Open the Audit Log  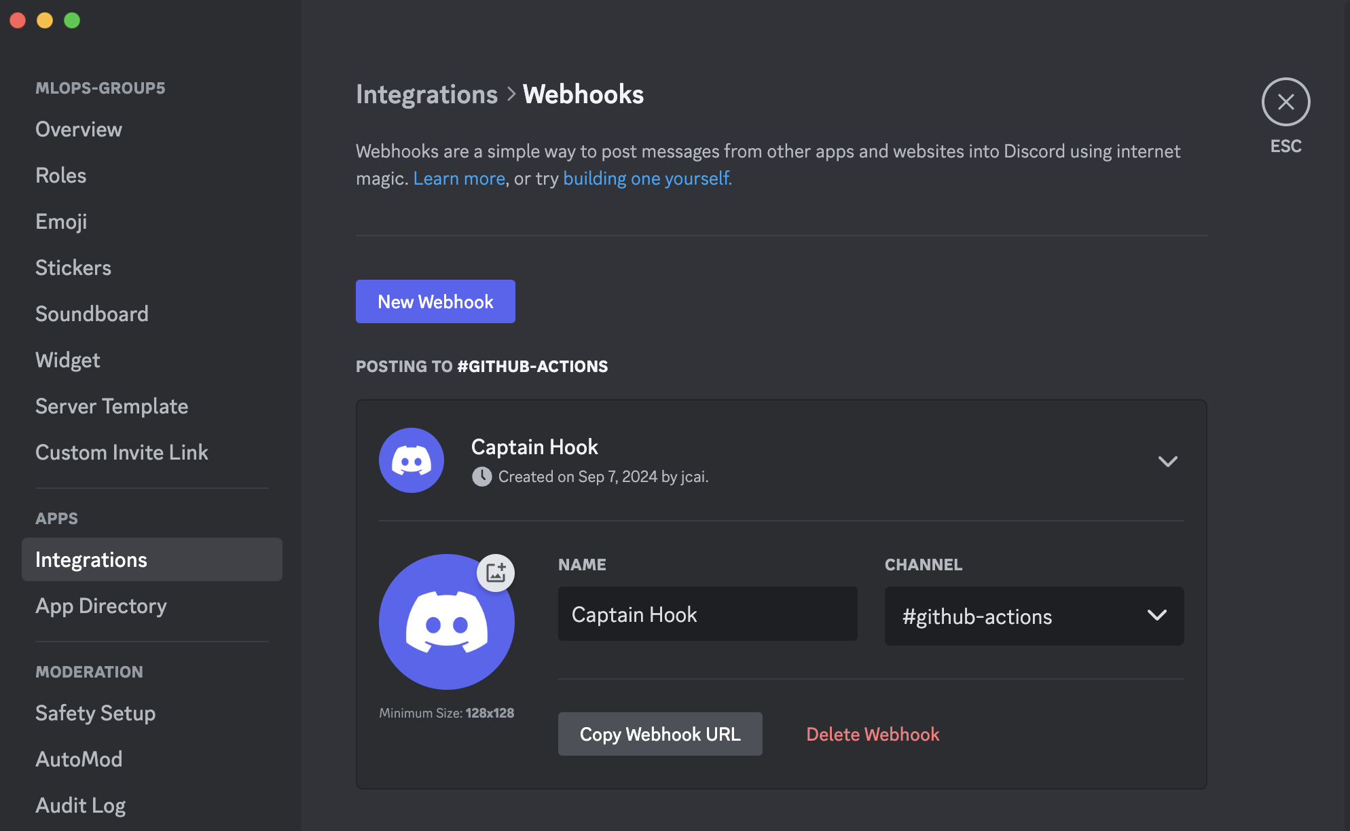pyautogui.click(x=81, y=805)
